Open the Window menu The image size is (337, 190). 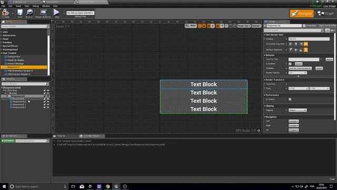pyautogui.click(x=46, y=6)
